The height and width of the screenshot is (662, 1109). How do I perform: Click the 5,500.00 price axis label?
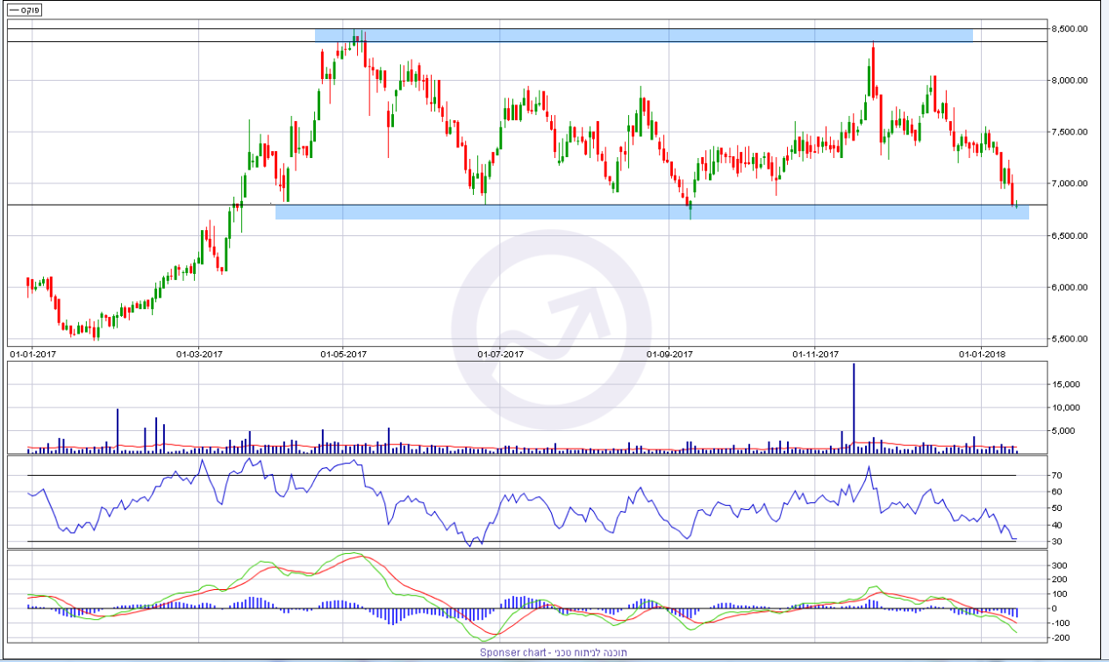[1071, 339]
